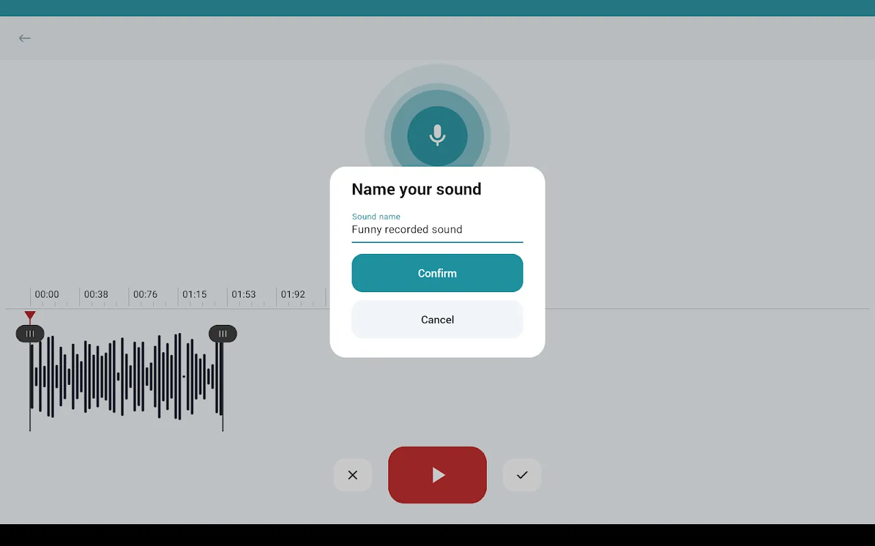The height and width of the screenshot is (546, 875).
Task: Select the right trim handle on waveform
Action: (x=223, y=334)
